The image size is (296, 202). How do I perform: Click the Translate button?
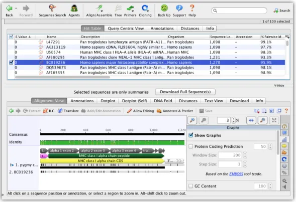68,111
